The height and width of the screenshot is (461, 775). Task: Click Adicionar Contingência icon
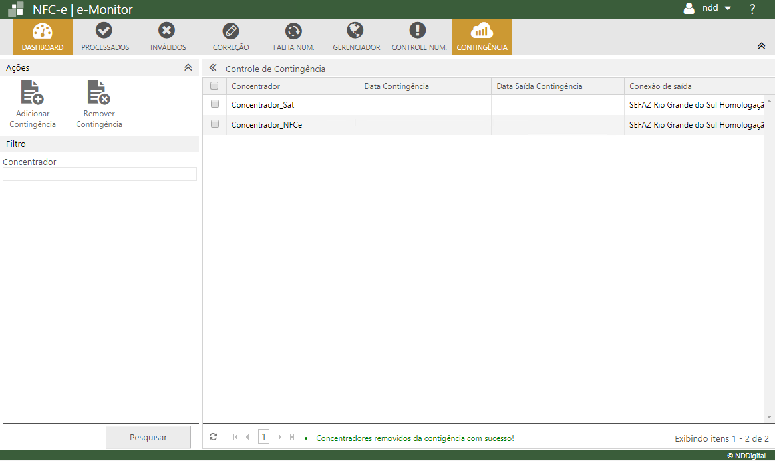click(33, 92)
